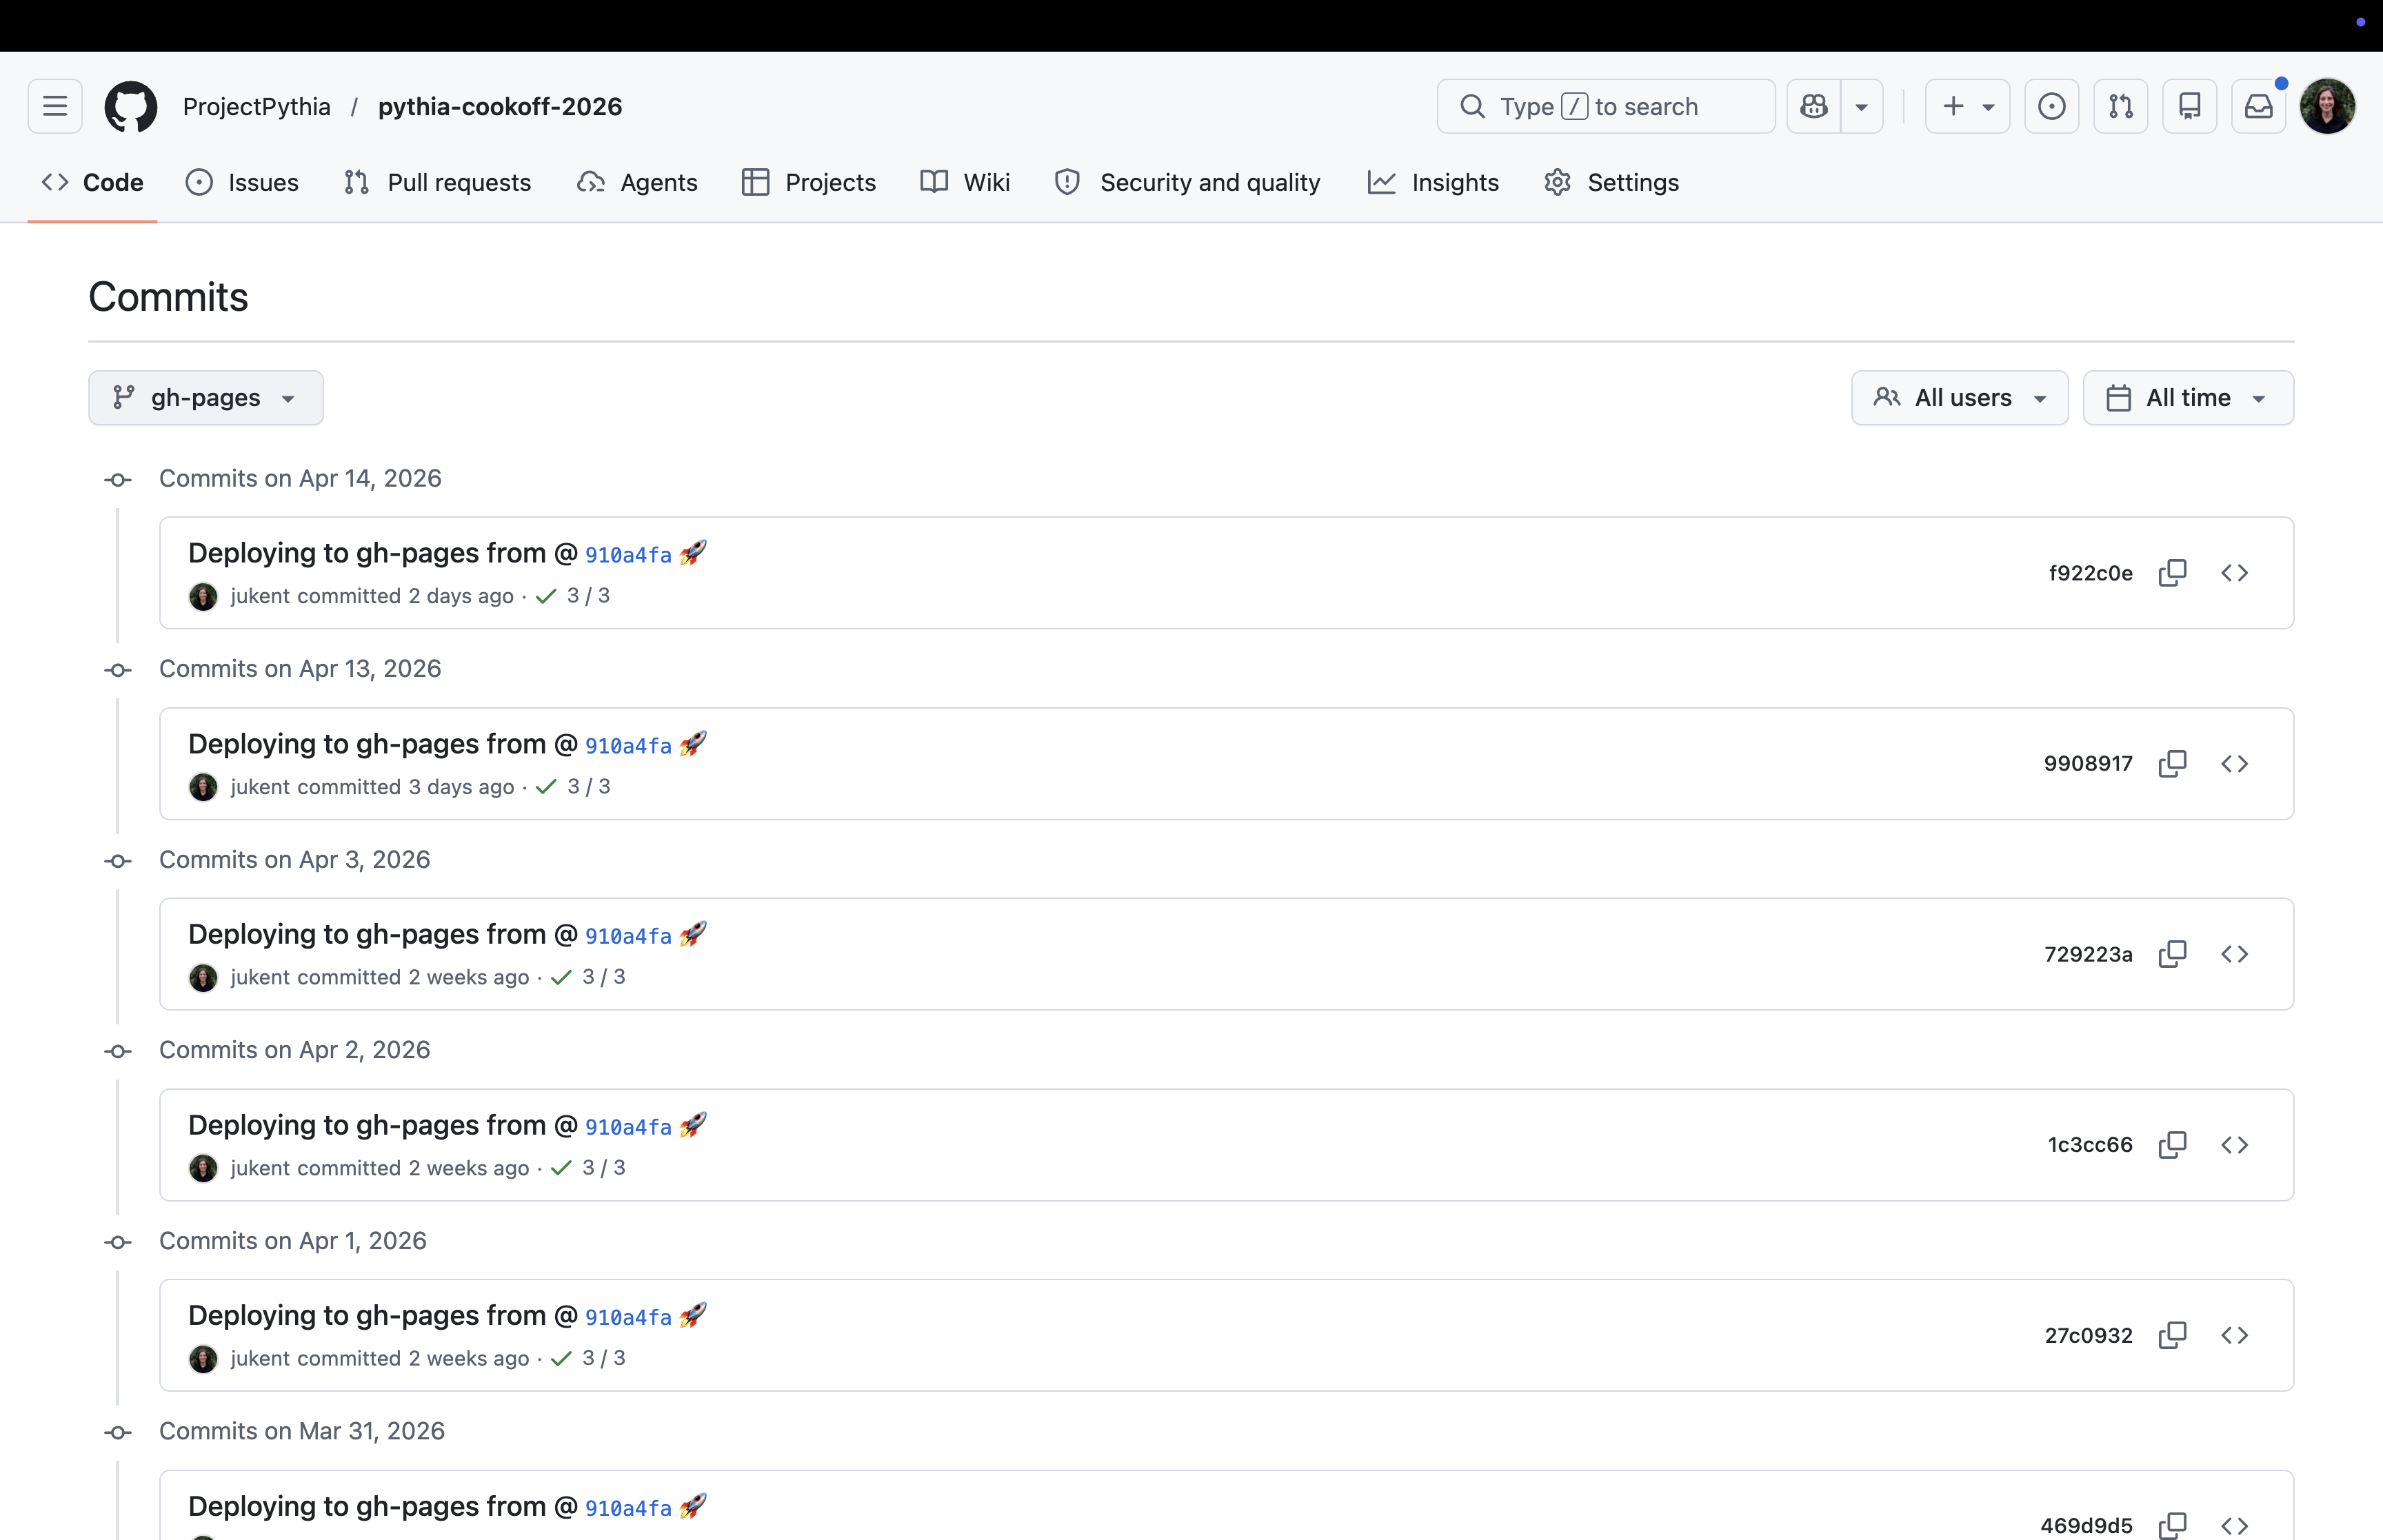Image resolution: width=2383 pixels, height=1540 pixels.
Task: Copy full SHA for commit 729223a
Action: 2173,954
